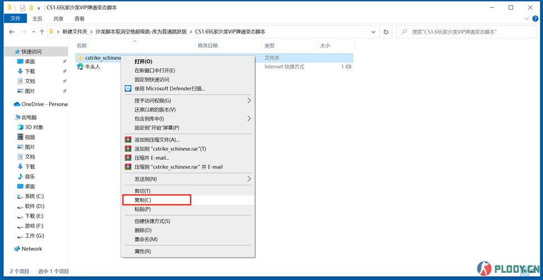Choose 添加到压缩文件(A)... WinRAR entry

(x=188, y=140)
